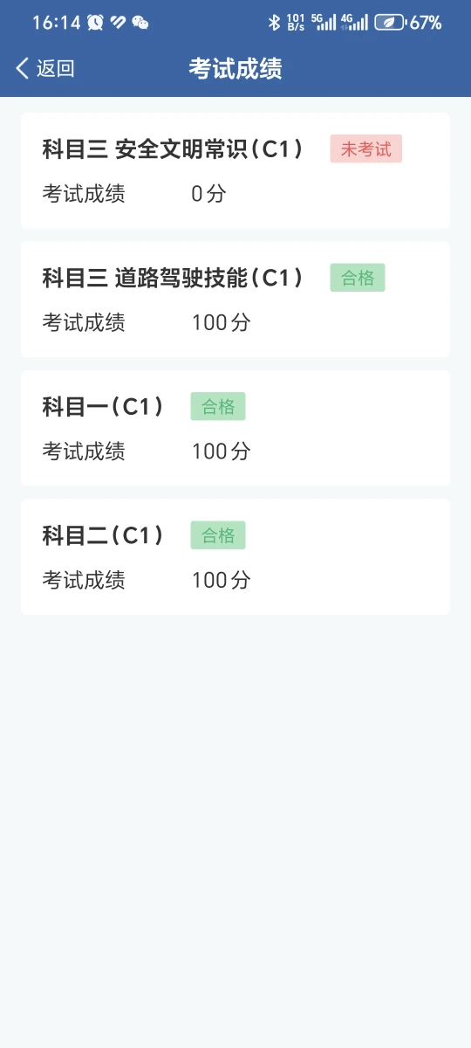Tap 合格 badge beside 科目二
Viewport: 471px width, 1048px height.
coord(218,535)
